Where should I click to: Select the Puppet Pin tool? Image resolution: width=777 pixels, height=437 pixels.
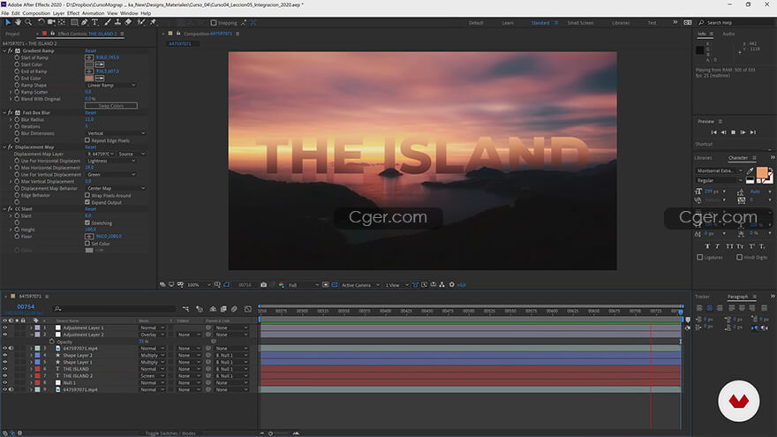click(x=153, y=22)
